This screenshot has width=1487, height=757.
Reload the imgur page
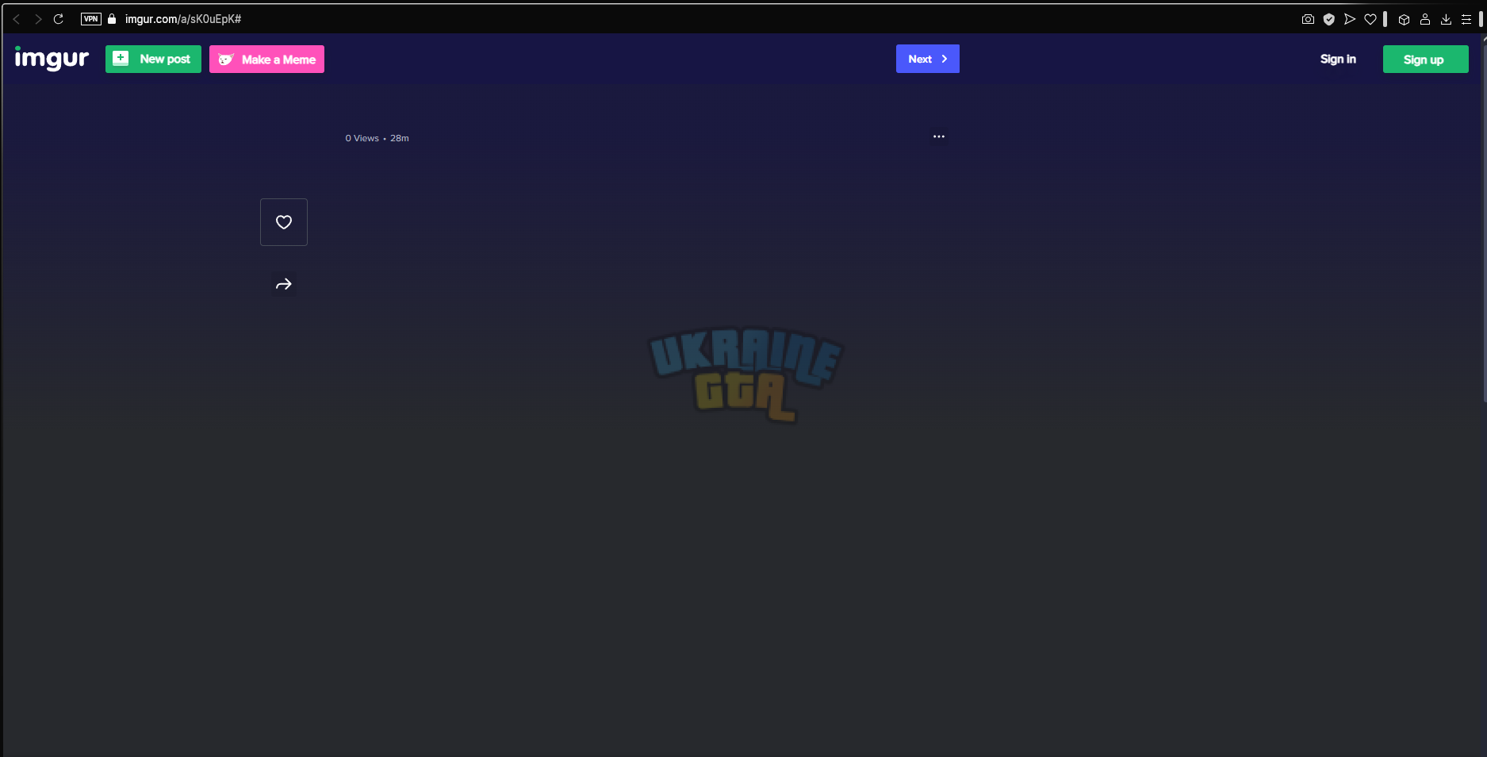58,19
